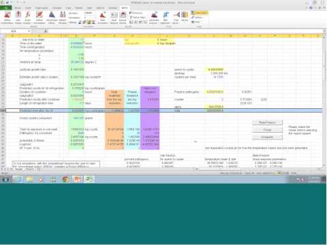
Task: Toggle the highlighted Simulation group settings icon
Action: 89,22
